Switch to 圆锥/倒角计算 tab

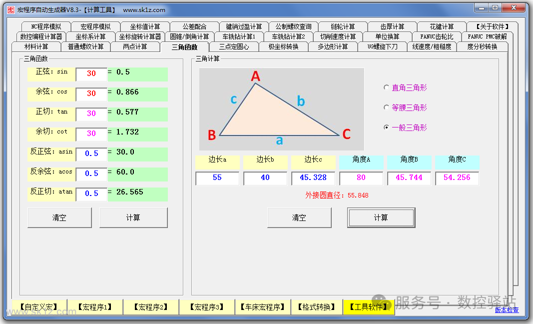click(x=189, y=36)
